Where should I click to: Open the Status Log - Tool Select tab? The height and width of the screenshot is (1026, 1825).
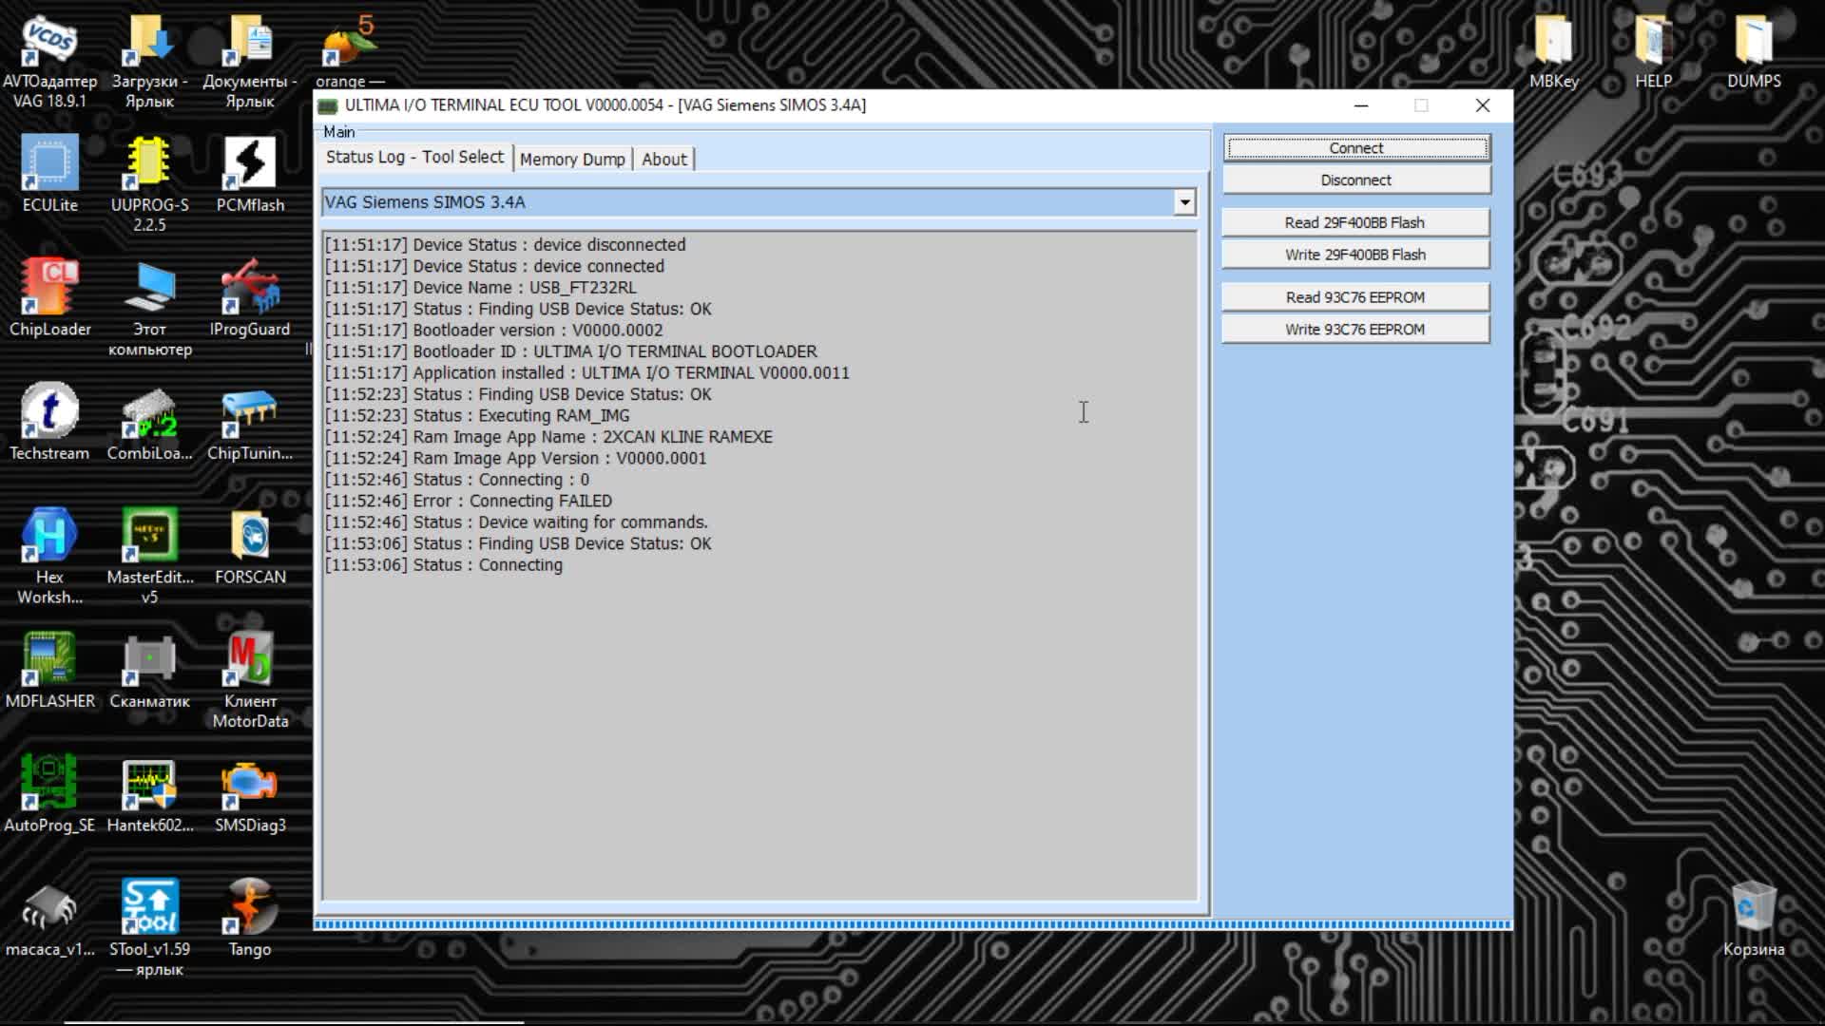tap(413, 157)
